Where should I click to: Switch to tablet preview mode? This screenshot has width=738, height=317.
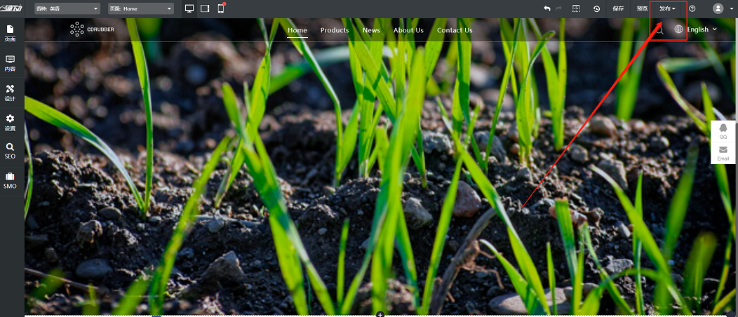pos(205,8)
